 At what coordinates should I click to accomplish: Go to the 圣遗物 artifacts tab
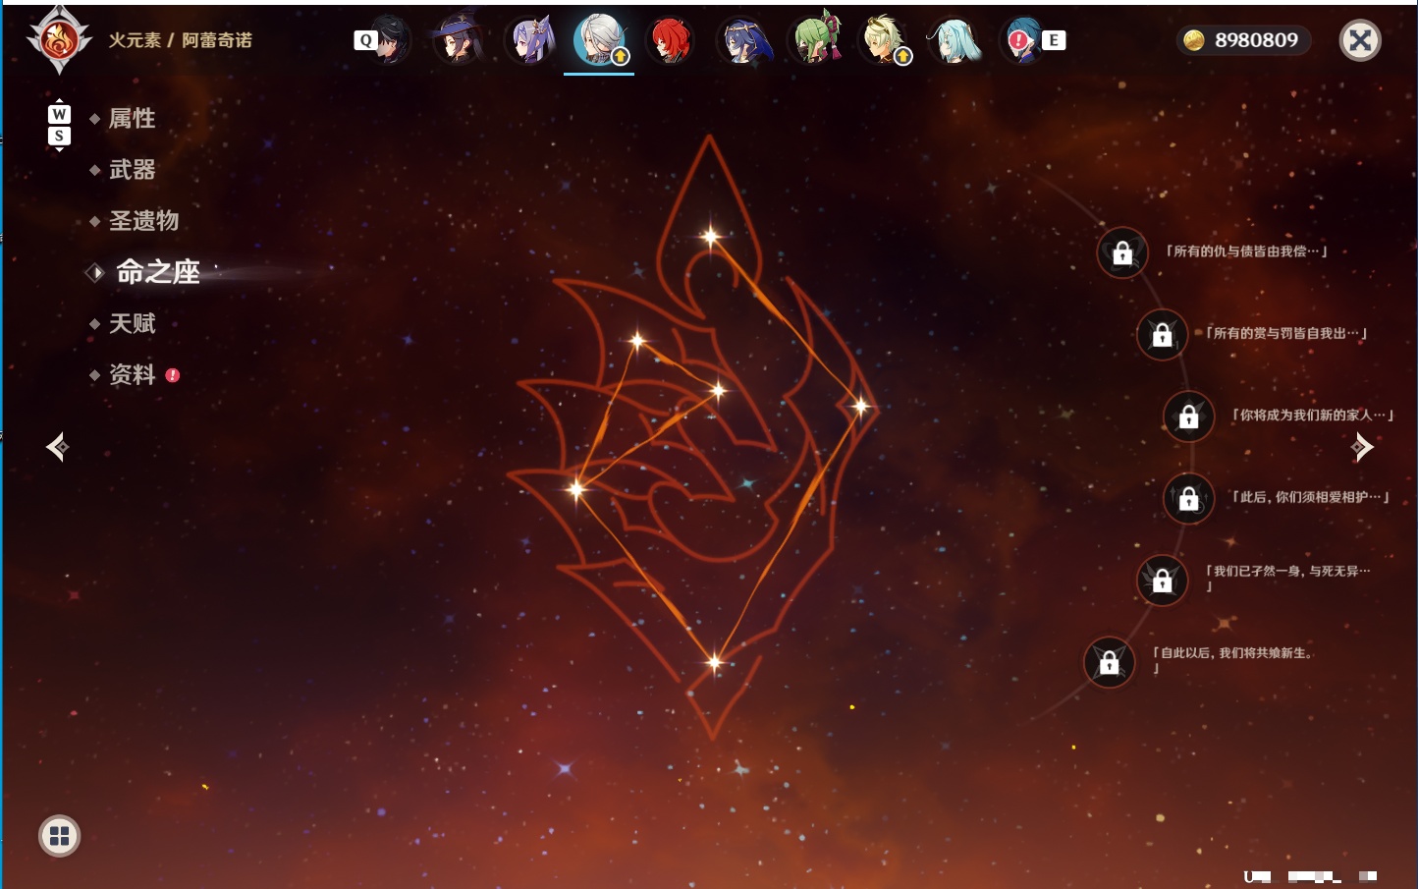click(x=143, y=221)
